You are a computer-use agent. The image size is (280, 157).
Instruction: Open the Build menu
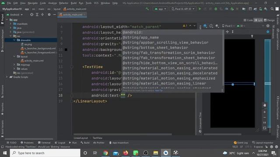[73, 3]
